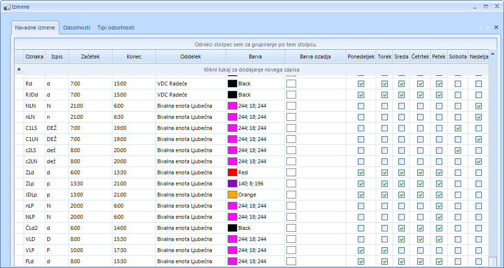
Task: Click the group-by drop panel
Action: coord(256,44)
